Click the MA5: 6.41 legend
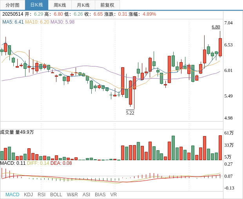The height and width of the screenshot is (199, 243). [x=13, y=22]
